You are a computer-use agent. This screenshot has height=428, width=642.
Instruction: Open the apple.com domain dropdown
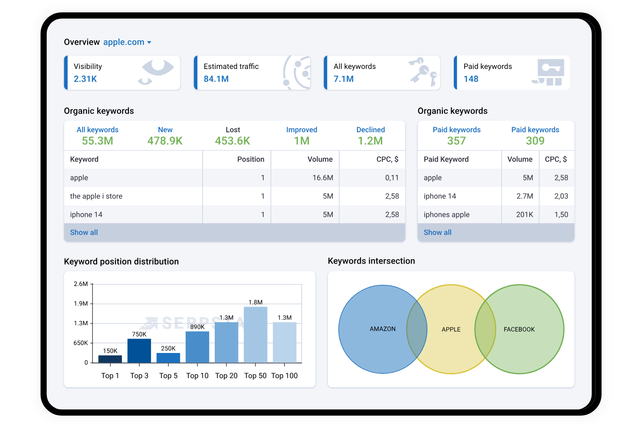[x=127, y=42]
